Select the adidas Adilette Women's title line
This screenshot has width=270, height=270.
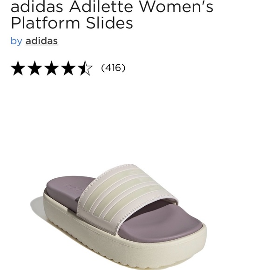point(112,7)
